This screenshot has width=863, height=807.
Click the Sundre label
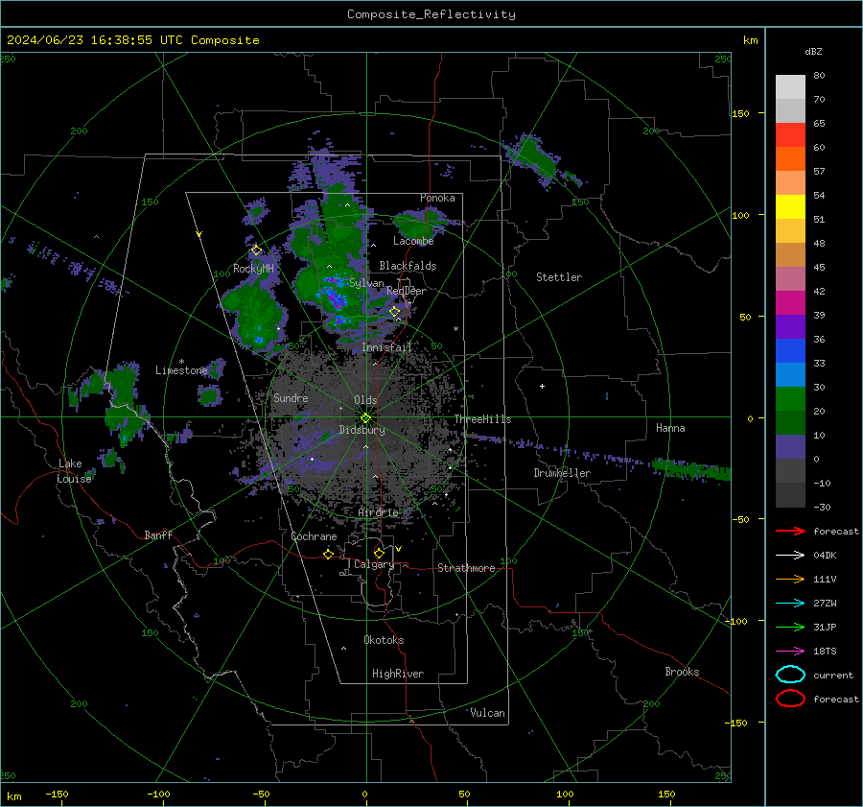pos(291,397)
